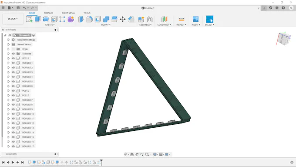The width and height of the screenshot is (296, 167).
Task: Open the MODIFY dropdown menu
Action: [106, 25]
